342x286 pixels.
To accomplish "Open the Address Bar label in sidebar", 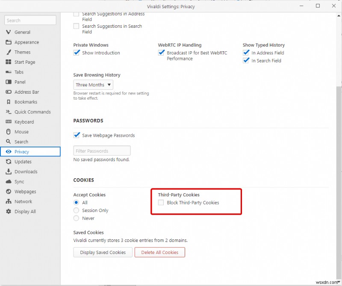I will 27,92.
